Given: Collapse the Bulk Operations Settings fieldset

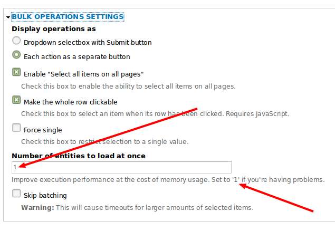Looking at the screenshot, I should pyautogui.click(x=68, y=17).
